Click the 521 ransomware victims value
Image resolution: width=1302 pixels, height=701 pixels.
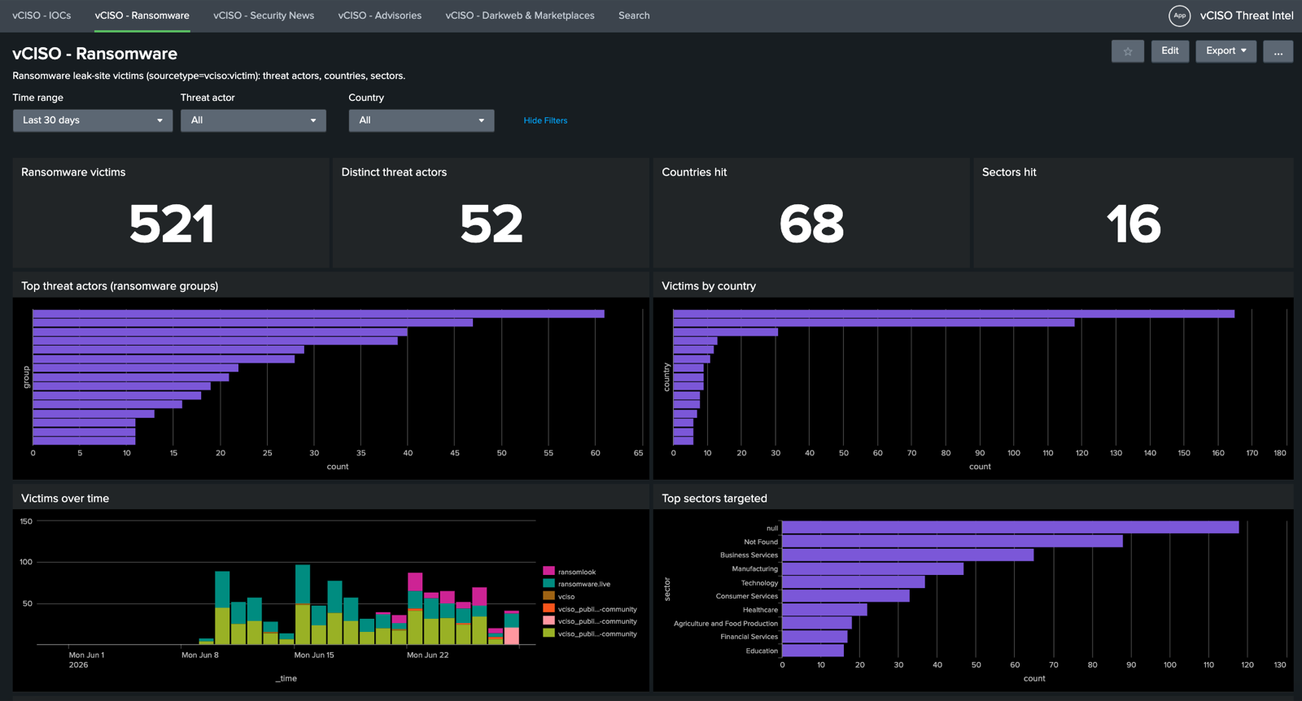click(x=171, y=224)
